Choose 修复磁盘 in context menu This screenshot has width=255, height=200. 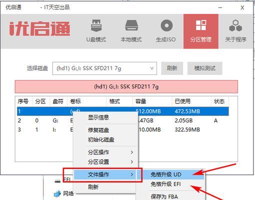[106, 130]
